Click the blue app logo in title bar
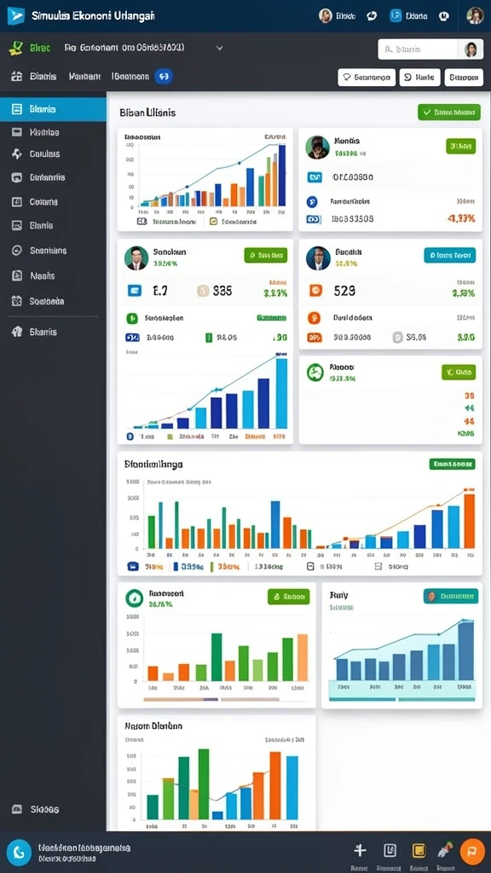 (16, 15)
